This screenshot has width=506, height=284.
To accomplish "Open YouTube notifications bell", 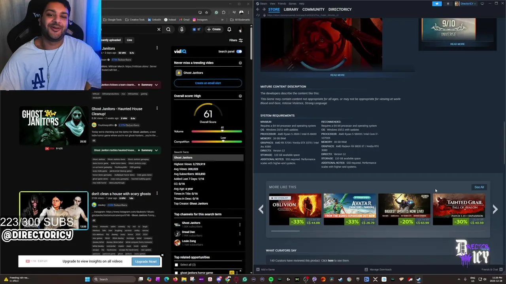I will click(229, 29).
